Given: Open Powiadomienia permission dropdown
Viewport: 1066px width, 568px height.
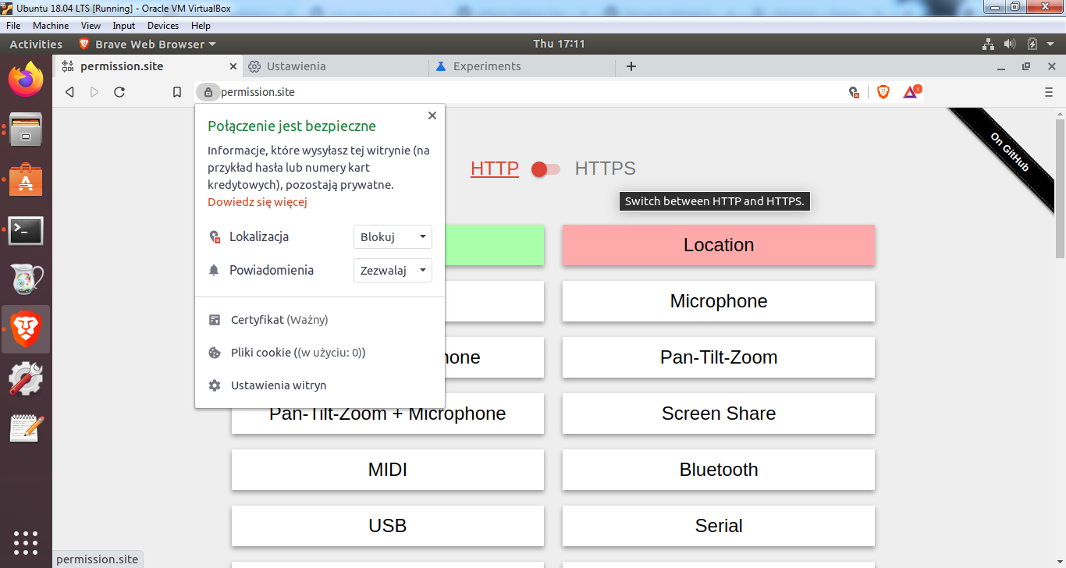Looking at the screenshot, I should click(393, 270).
